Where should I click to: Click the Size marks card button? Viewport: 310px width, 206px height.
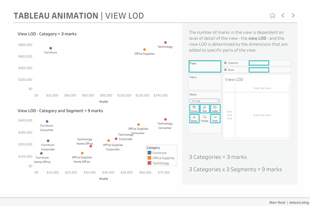pos(205,109)
